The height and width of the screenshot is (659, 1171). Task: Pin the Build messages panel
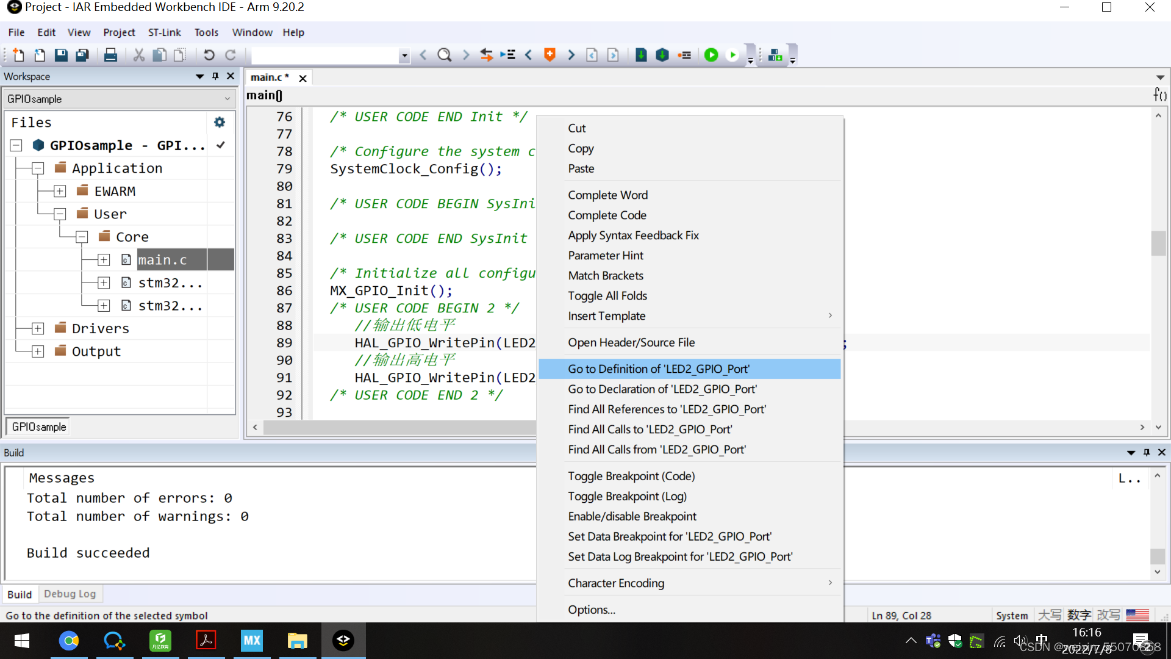point(1147,453)
